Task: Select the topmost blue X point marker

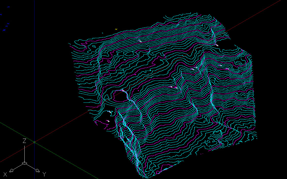Action: pyautogui.click(x=8, y=7)
